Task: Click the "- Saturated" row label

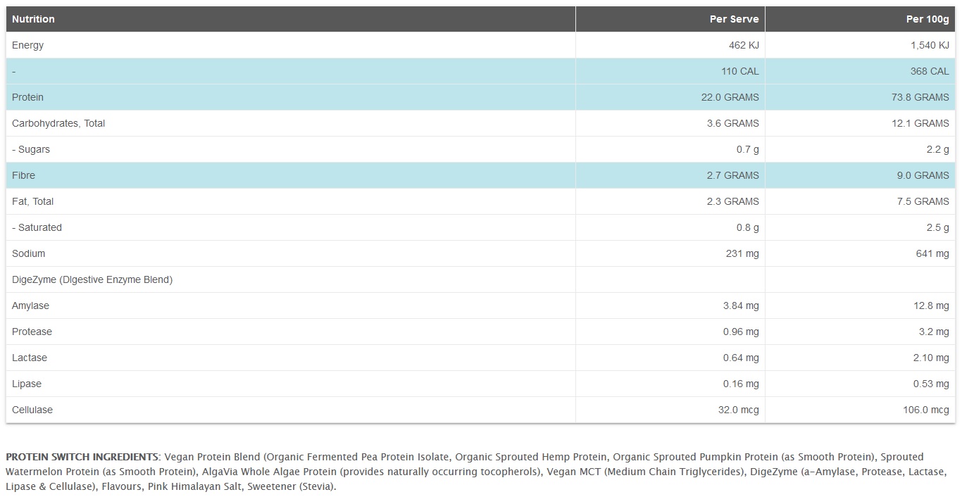Action: point(37,227)
